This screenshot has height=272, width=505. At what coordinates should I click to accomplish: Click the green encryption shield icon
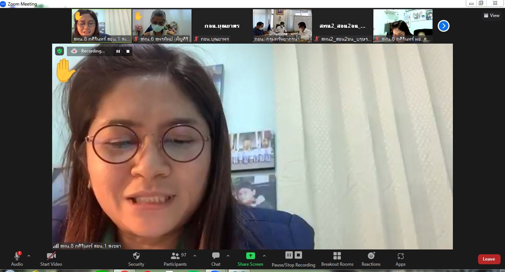coord(60,51)
